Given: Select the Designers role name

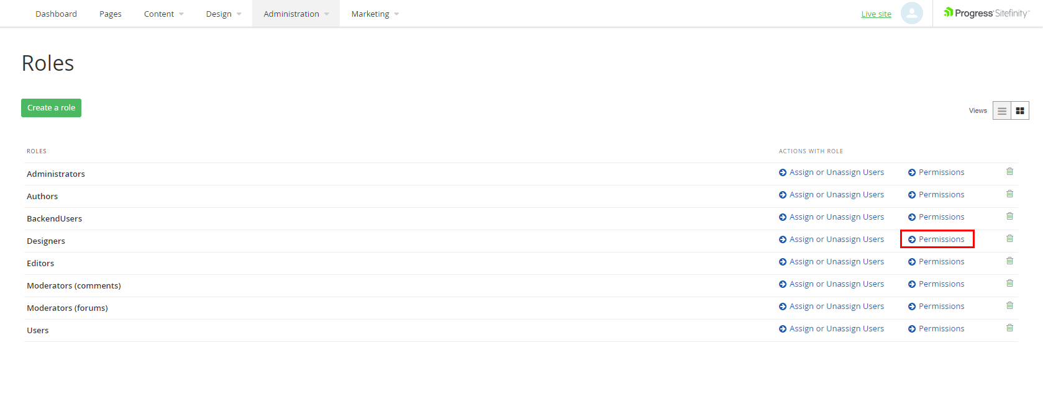Looking at the screenshot, I should pos(46,241).
